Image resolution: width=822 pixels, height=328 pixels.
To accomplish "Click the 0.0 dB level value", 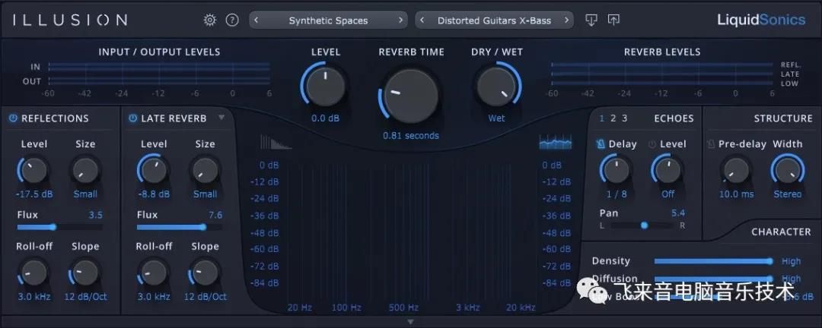I will [326, 118].
